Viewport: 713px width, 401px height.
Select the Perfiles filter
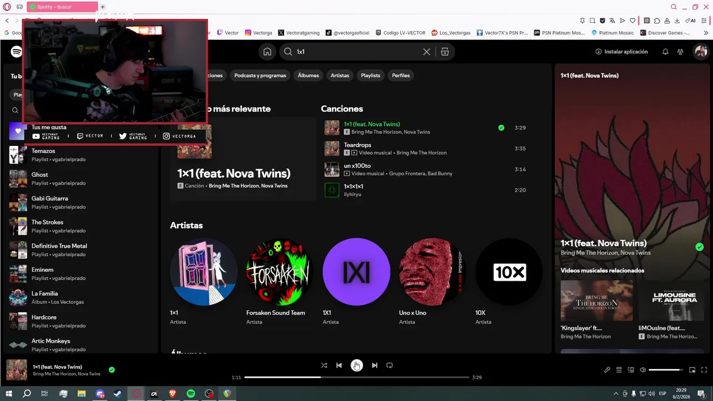[x=401, y=76]
